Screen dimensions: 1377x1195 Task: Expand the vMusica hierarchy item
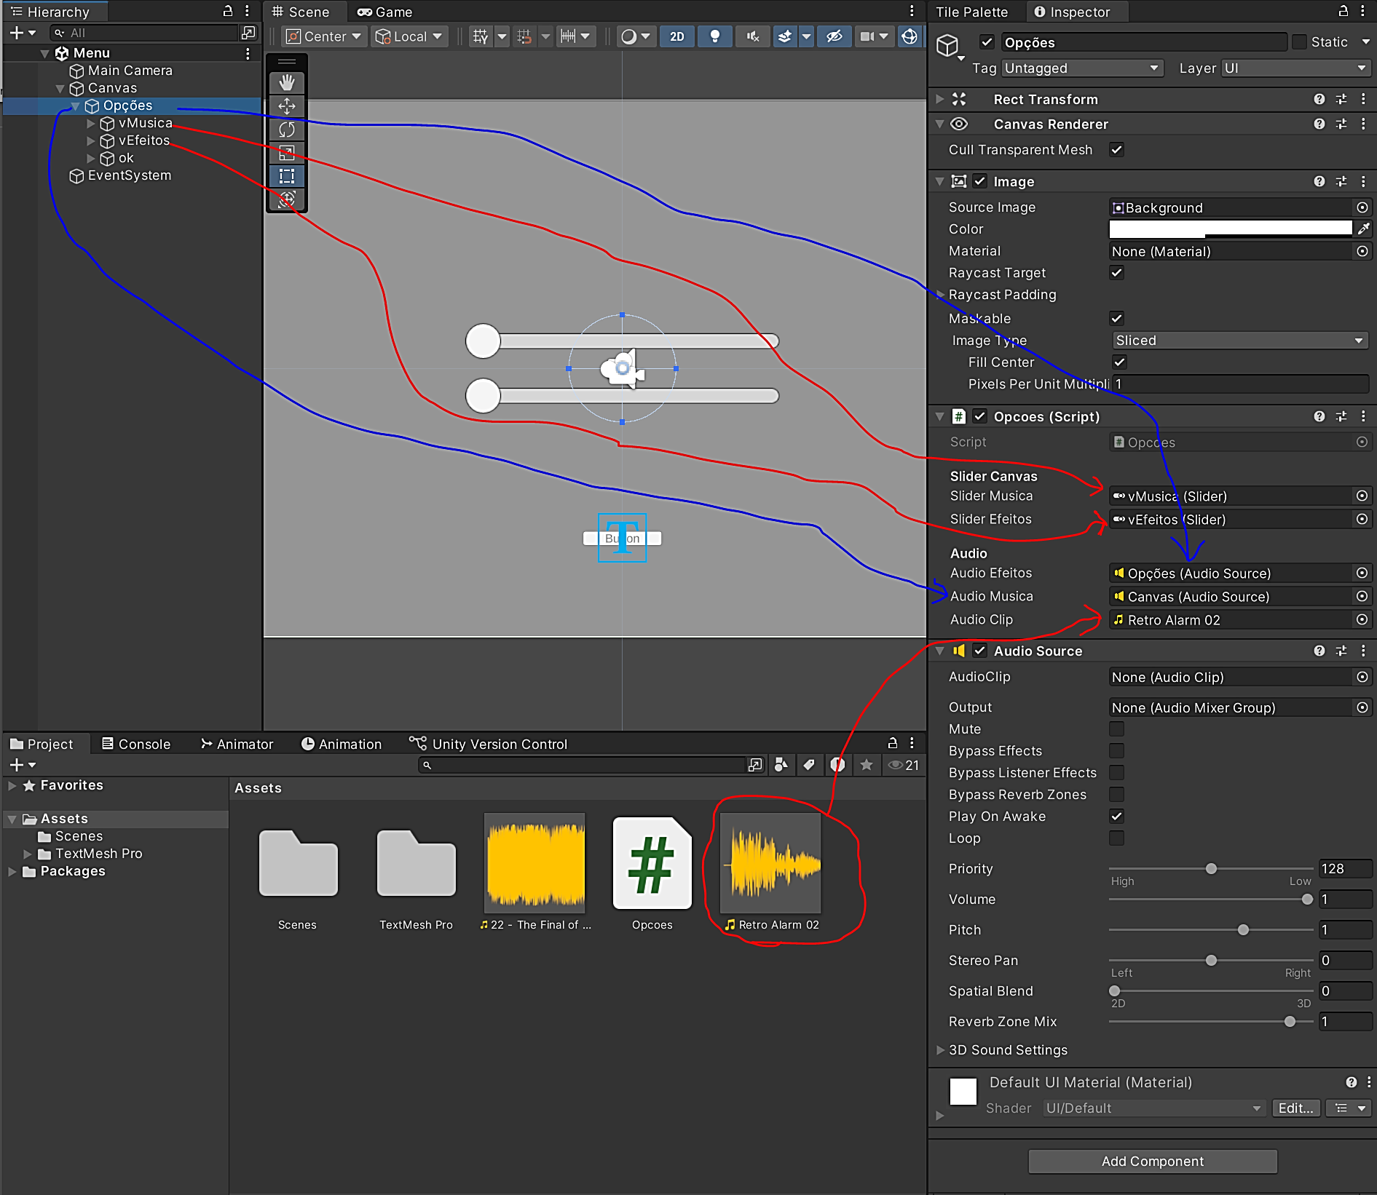point(91,124)
